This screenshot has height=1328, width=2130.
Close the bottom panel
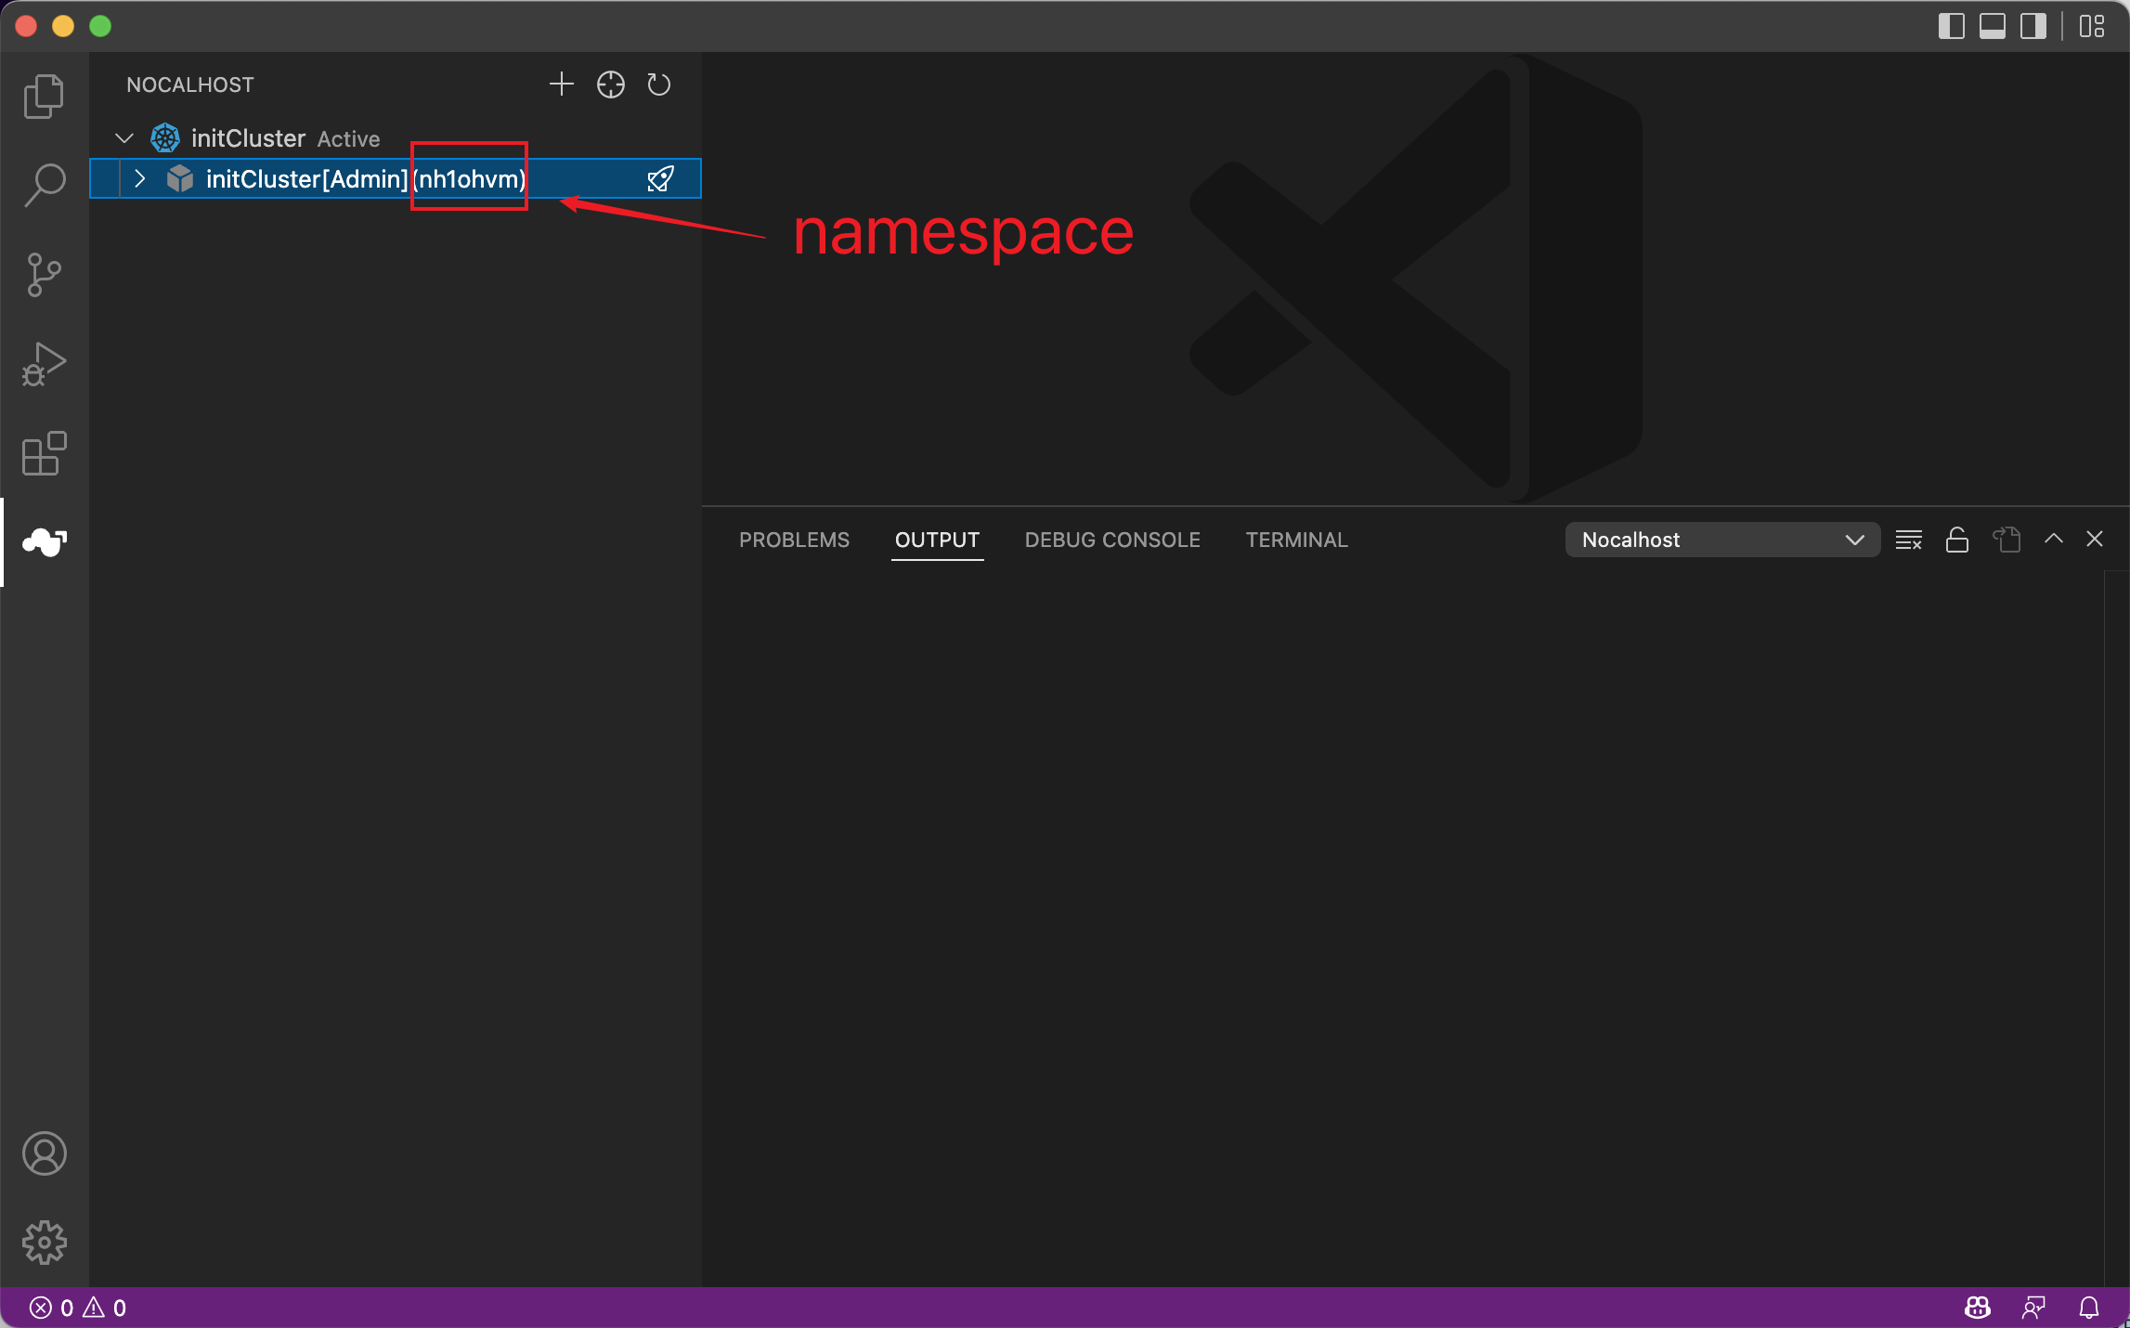2095,539
